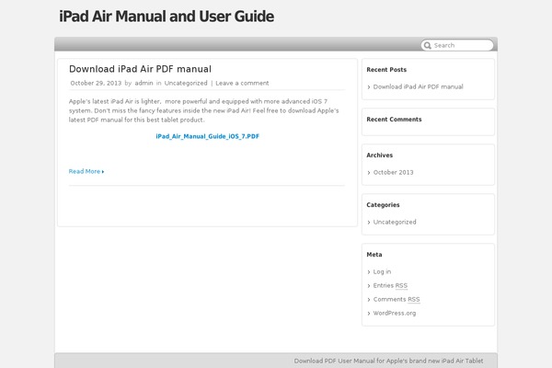Click footer text Download PDF User Manual for Apple's

pos(388,361)
